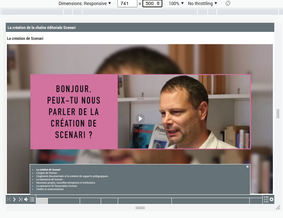The width and height of the screenshot is (283, 218).
Task: Open player settings gear
Action: [x=272, y=199]
